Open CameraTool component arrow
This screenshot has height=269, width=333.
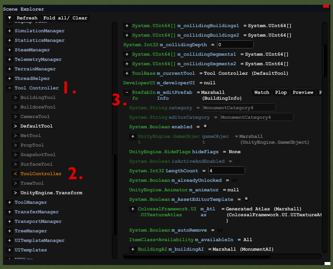coord(15,117)
